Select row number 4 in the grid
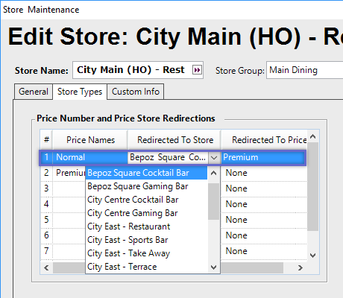Screen dimensions: 343x298 46,204
